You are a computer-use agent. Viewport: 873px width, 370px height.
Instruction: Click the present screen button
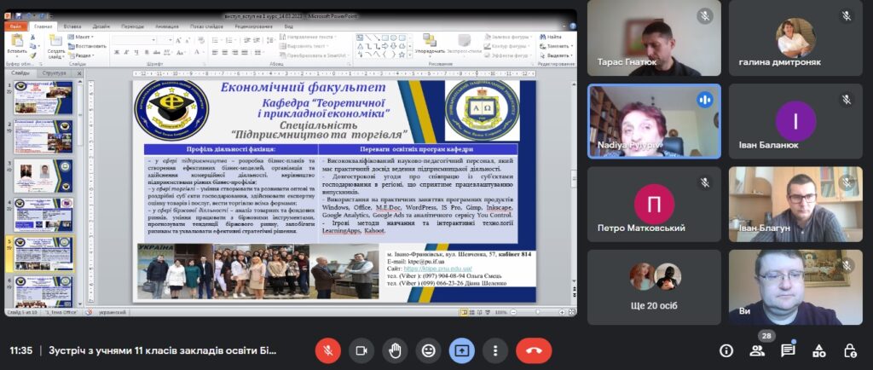461,350
